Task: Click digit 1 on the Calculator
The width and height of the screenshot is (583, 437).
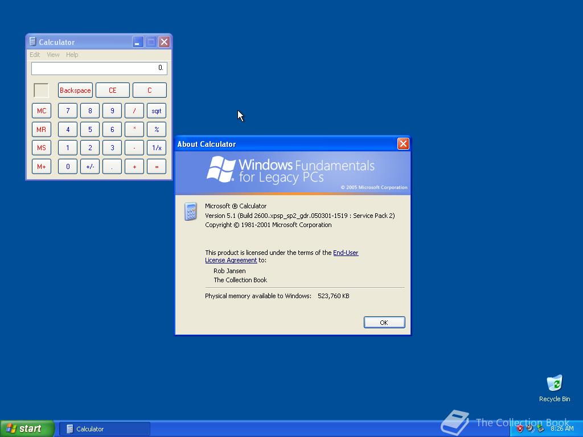Action: click(68, 148)
